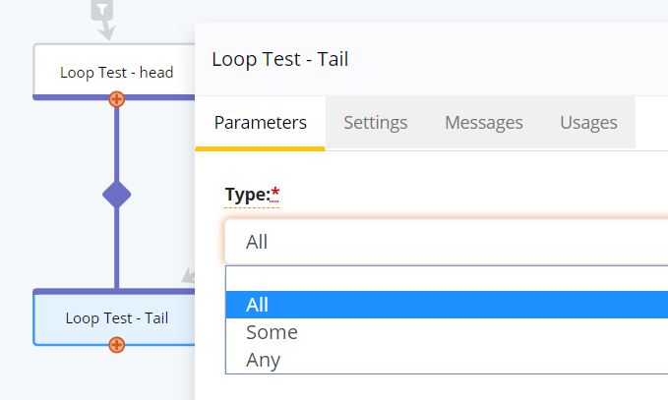The height and width of the screenshot is (400, 668).
Task: Click the underlined Type label
Action: coord(246,195)
